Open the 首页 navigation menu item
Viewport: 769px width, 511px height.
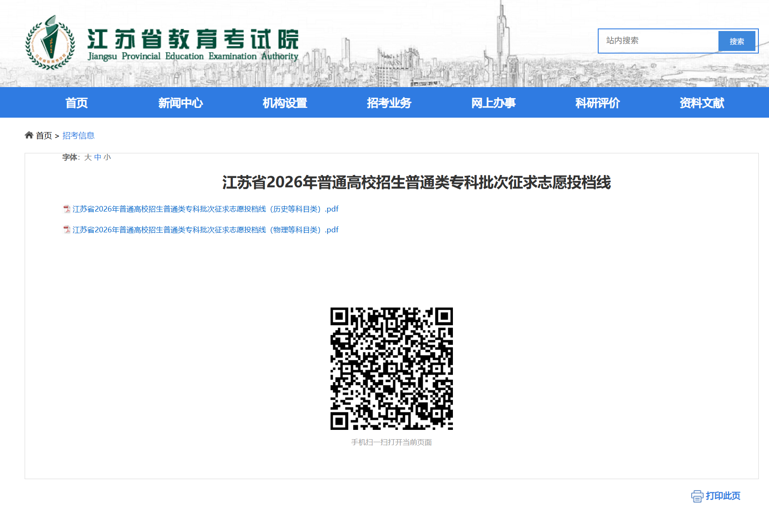[x=76, y=103]
